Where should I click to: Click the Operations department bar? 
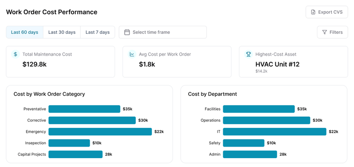[x=267, y=120]
